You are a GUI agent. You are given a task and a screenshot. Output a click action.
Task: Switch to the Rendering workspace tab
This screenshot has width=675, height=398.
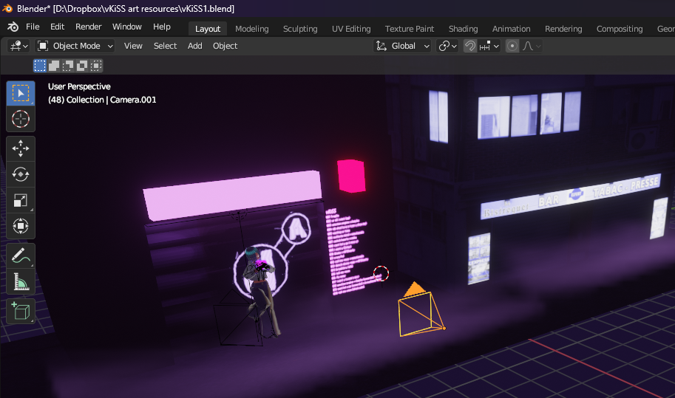pos(563,29)
